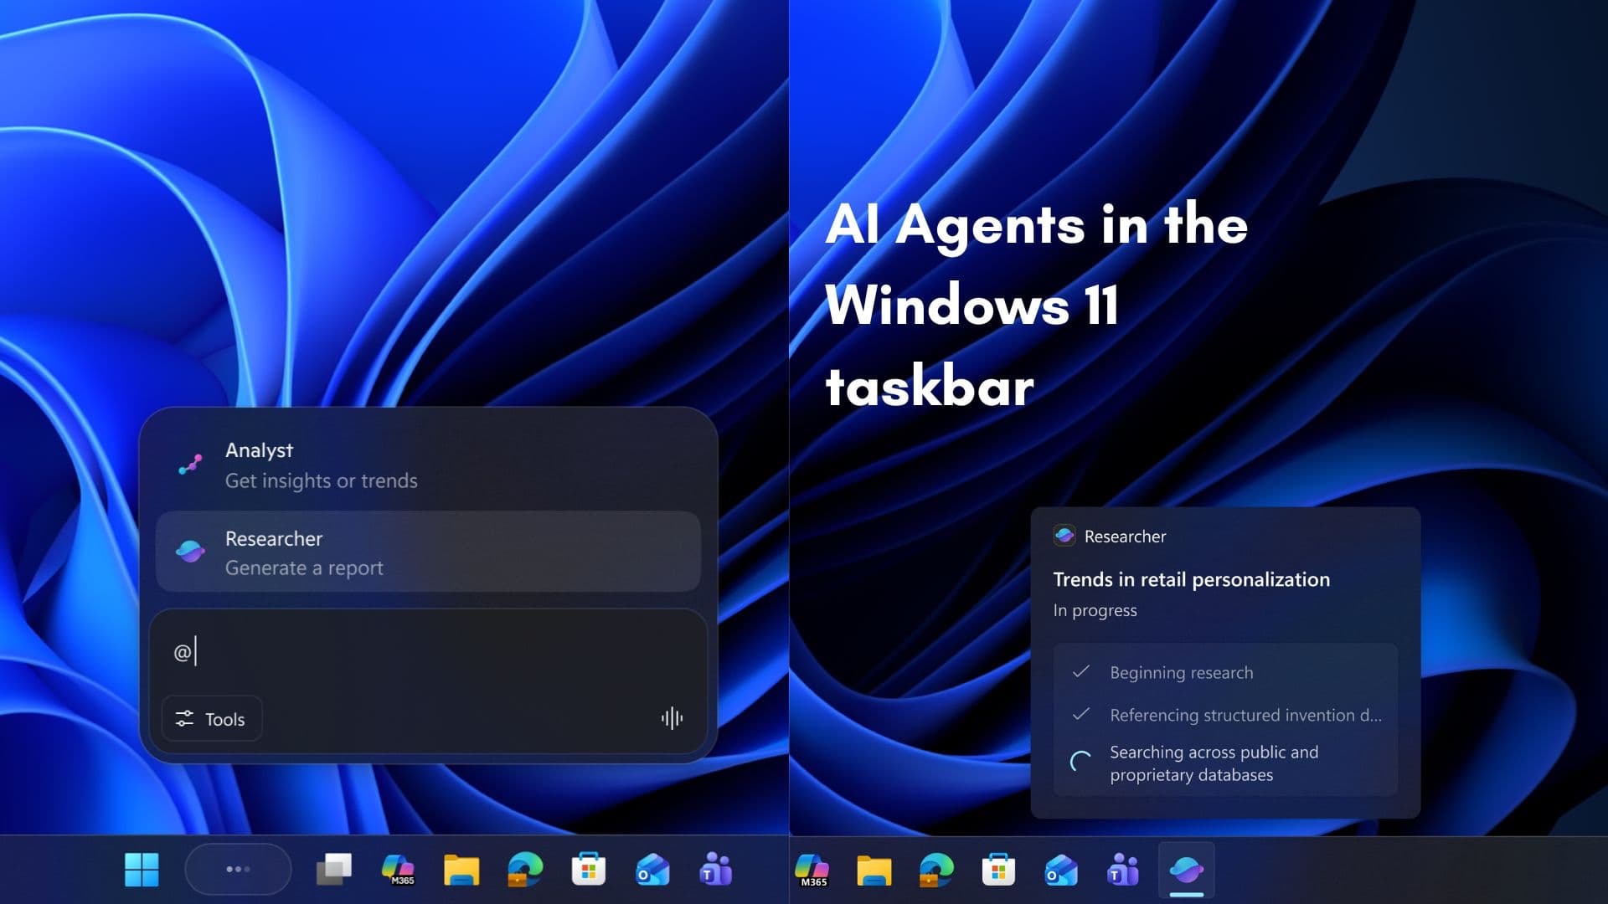1608x904 pixels.
Task: Select the Analyst agent icon
Action: [191, 465]
